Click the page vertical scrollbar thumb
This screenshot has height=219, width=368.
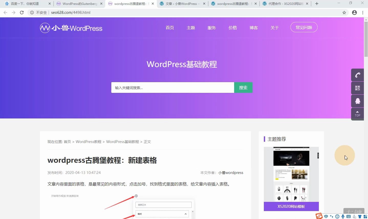point(366,39)
